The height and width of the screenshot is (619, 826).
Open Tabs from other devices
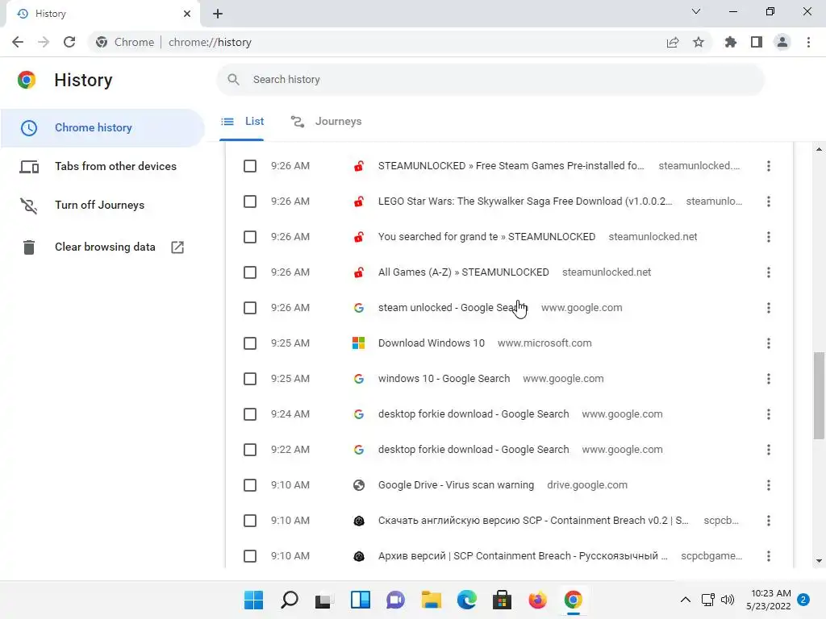(x=102, y=166)
